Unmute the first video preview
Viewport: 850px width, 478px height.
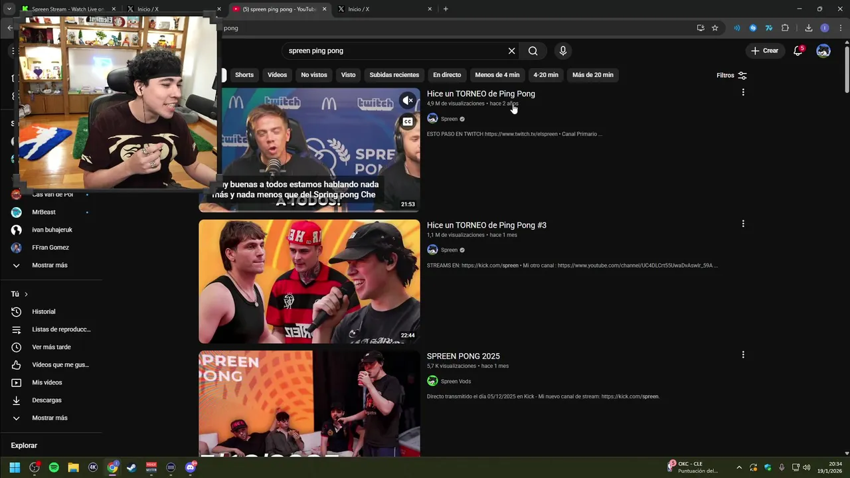pos(408,101)
